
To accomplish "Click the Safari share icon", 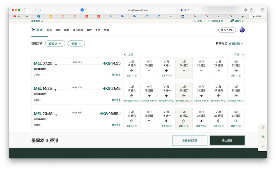I will pos(251,10).
